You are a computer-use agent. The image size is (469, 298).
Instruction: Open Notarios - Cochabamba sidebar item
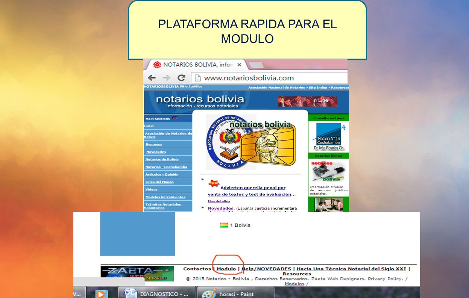pyautogui.click(x=166, y=167)
